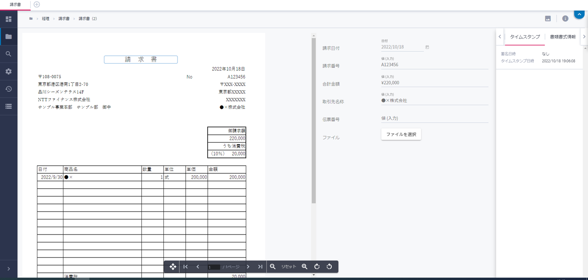The width and height of the screenshot is (588, 280).
Task: Expand the left sidebar with bottom chevron
Action: (x=8, y=269)
